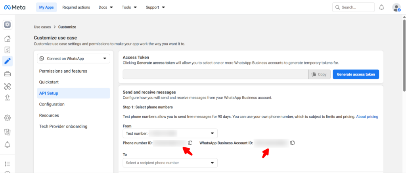The height and width of the screenshot is (173, 406).
Task: Click the publish upload arrow sidebar icon
Action: tap(7, 98)
